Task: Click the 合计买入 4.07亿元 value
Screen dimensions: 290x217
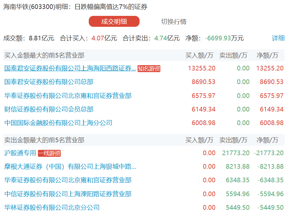Action: coord(104,38)
